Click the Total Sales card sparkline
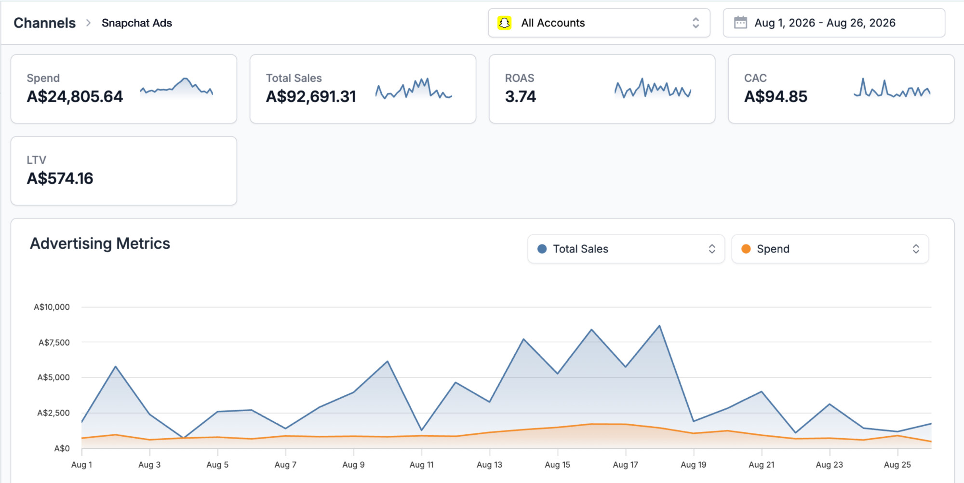The height and width of the screenshot is (483, 964). (414, 88)
